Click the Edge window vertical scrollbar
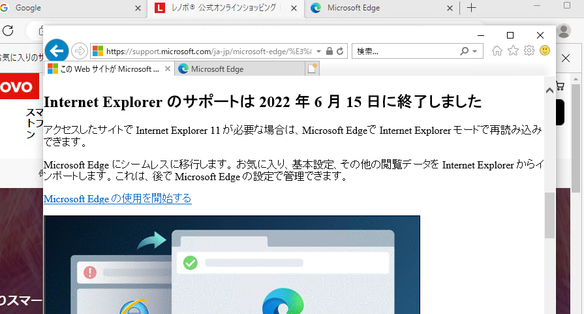584x314 pixels. (576, 138)
